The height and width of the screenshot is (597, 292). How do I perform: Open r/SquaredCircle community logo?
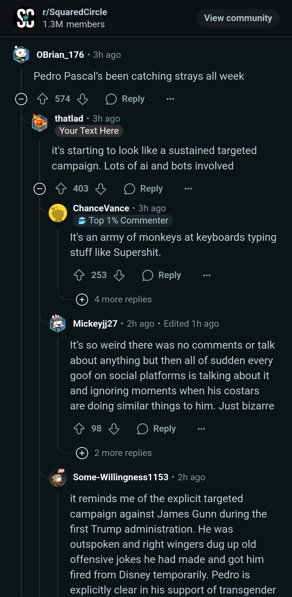(x=24, y=18)
